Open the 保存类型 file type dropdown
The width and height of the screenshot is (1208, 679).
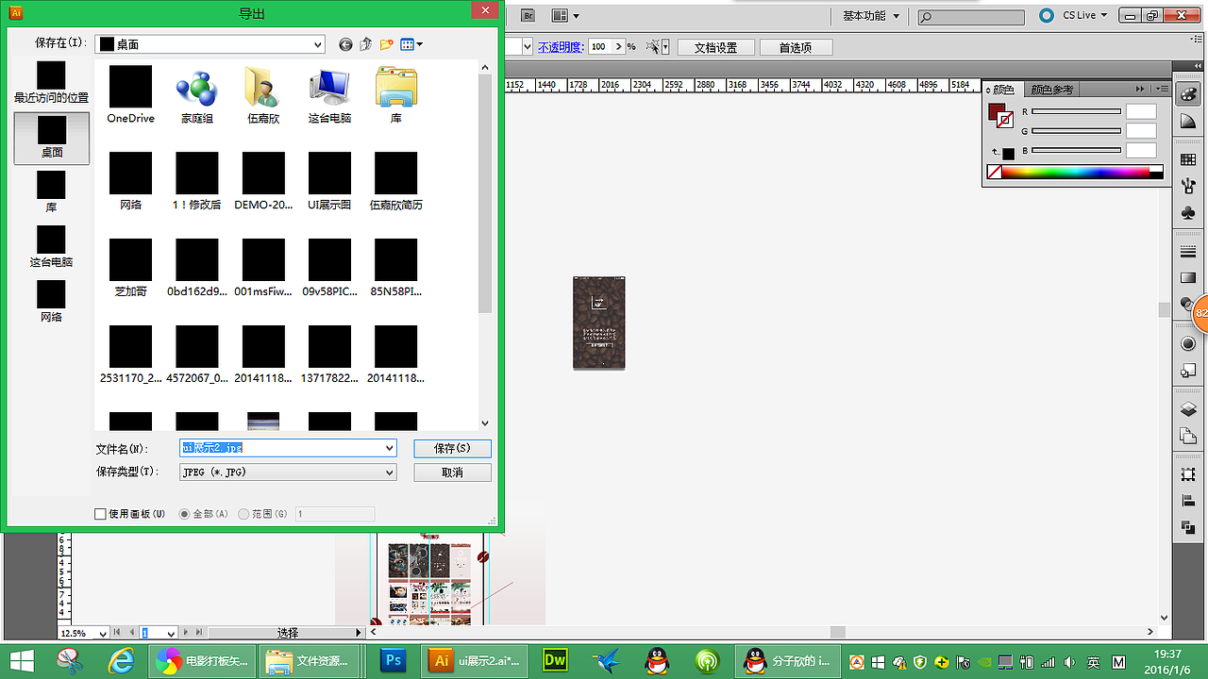tap(288, 472)
